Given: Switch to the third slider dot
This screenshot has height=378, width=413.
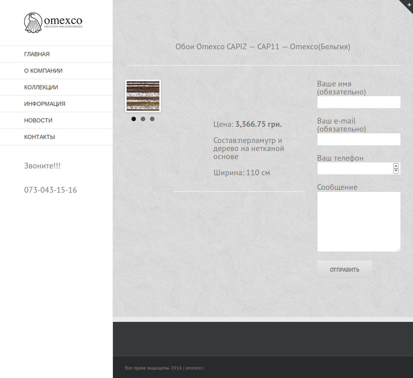Looking at the screenshot, I should click(x=152, y=119).
